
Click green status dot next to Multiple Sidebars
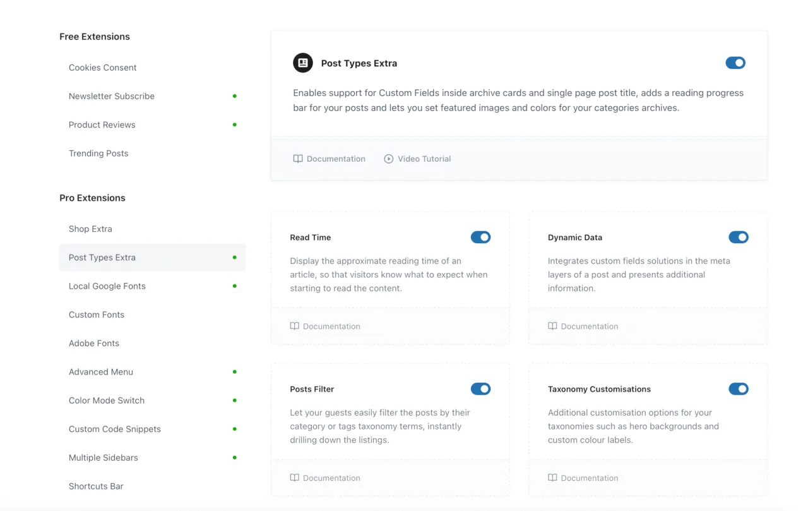tap(235, 458)
